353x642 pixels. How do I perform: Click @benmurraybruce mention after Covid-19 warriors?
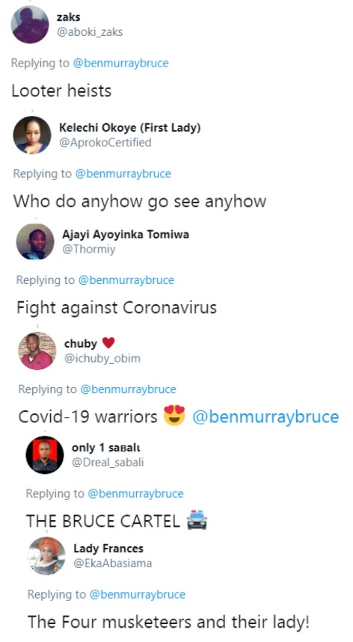click(x=265, y=417)
